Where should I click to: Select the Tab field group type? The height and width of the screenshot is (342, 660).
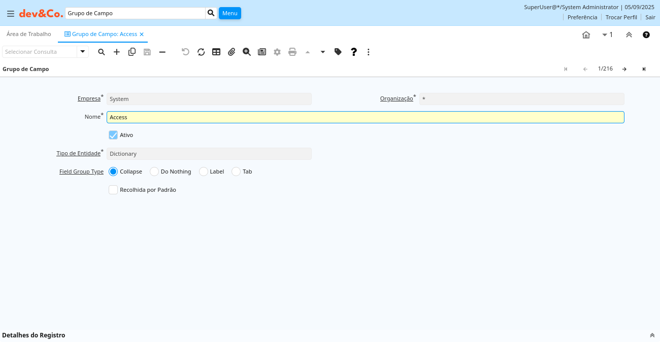pos(236,172)
